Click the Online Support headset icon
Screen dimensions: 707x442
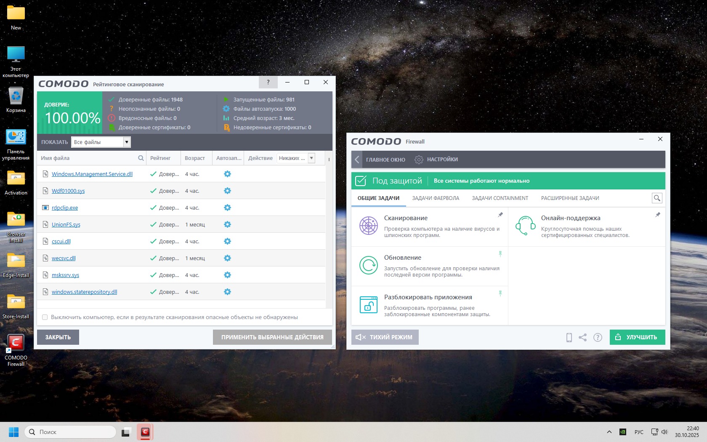[x=525, y=226]
